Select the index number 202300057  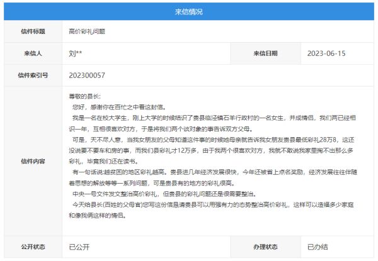(87, 75)
